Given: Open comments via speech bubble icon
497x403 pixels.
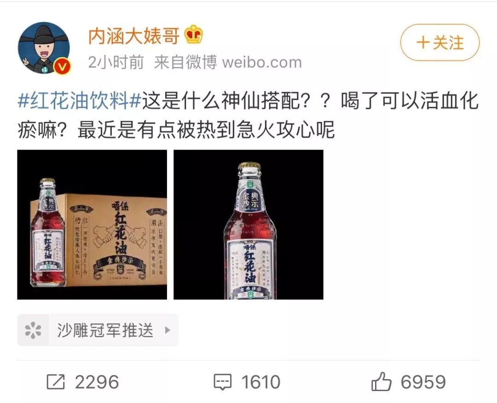Looking at the screenshot, I should click(x=223, y=382).
